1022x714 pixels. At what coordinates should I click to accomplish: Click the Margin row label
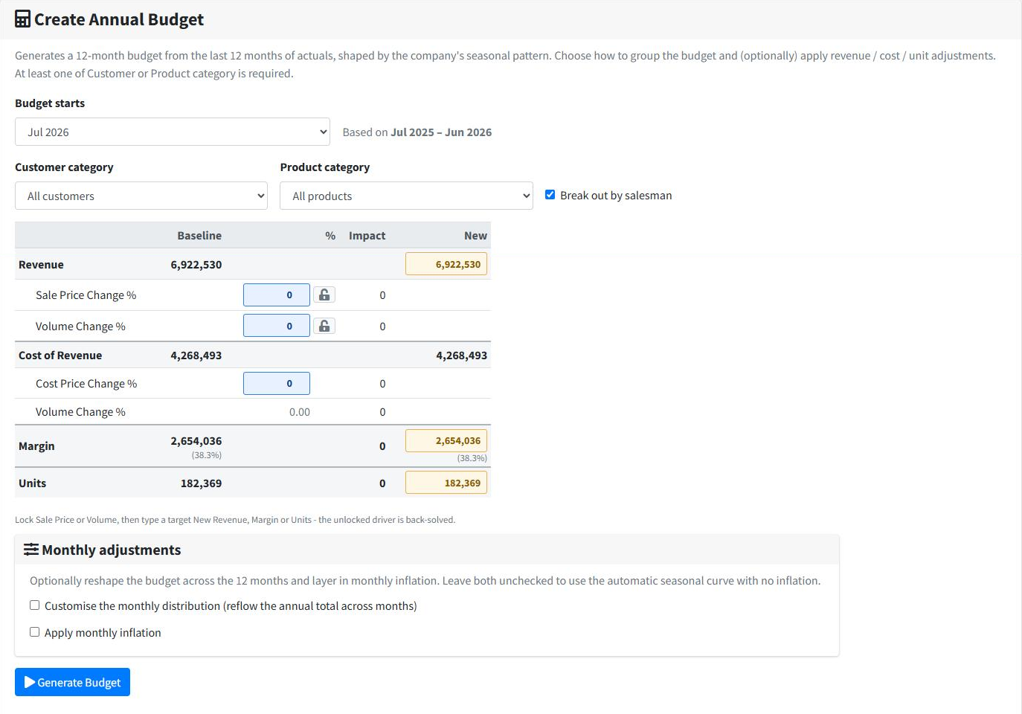coord(36,446)
